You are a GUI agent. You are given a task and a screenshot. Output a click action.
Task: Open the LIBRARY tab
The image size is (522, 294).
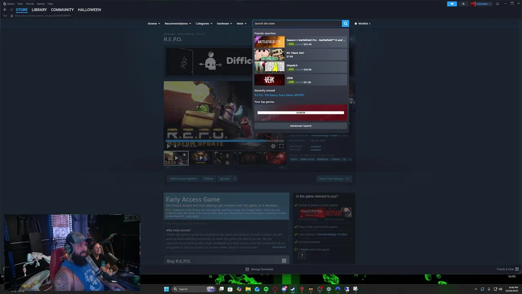coord(39,10)
